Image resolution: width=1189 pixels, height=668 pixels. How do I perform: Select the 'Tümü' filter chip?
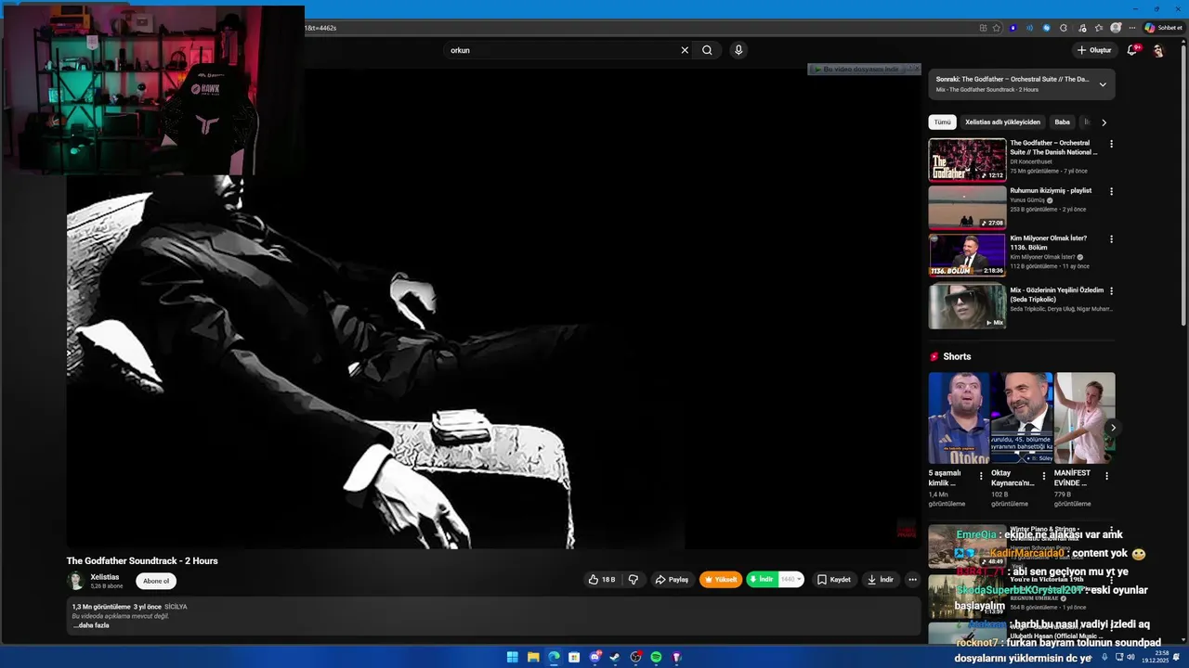[942, 122]
